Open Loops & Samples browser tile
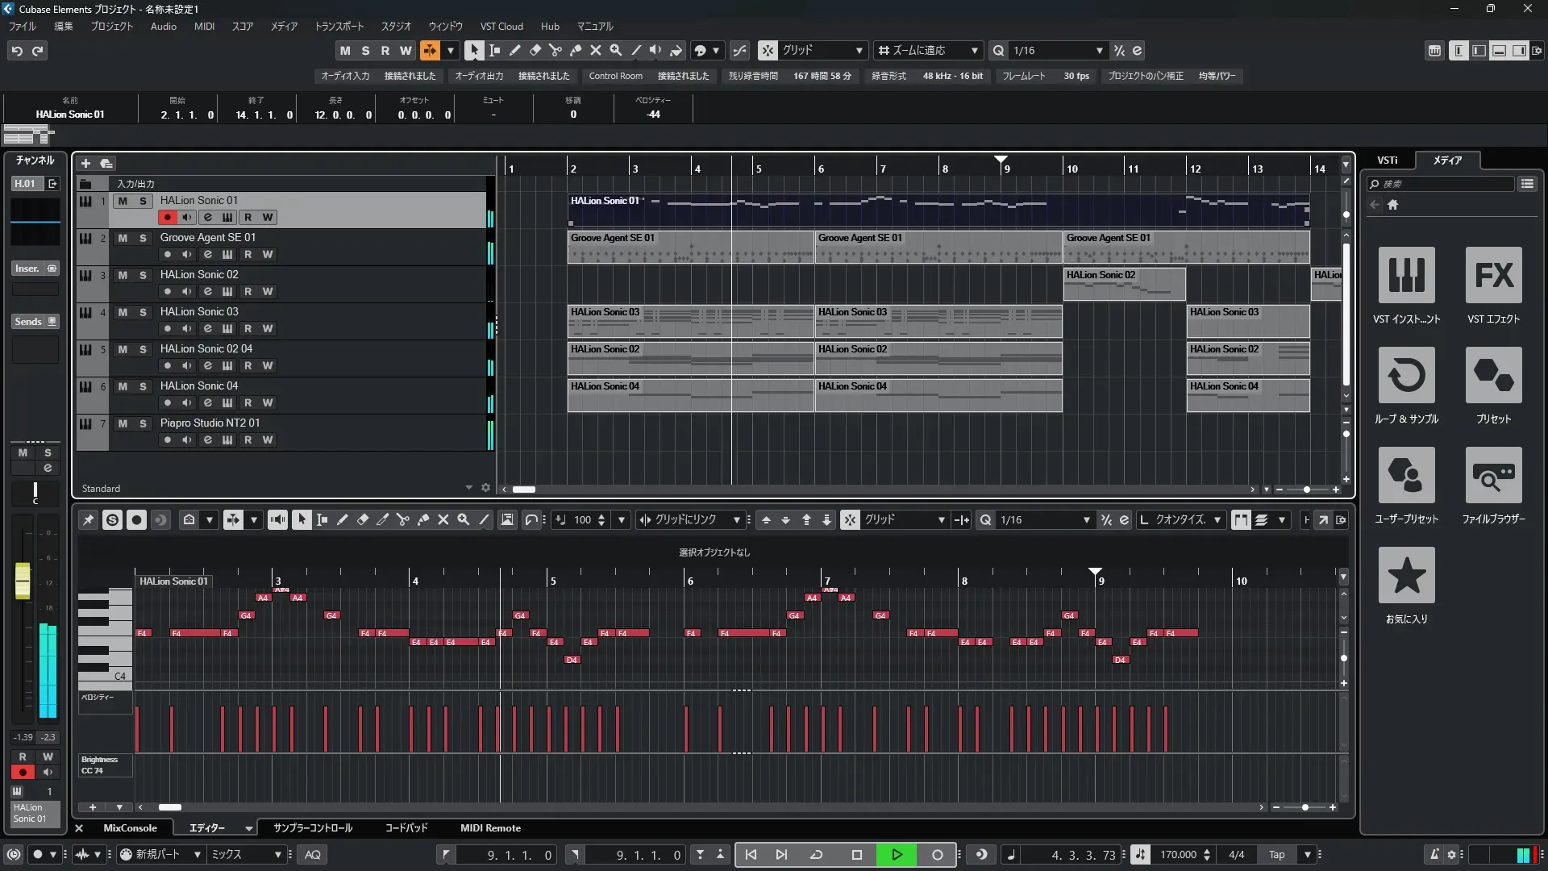Screen dimensions: 1548x871 coord(1406,376)
